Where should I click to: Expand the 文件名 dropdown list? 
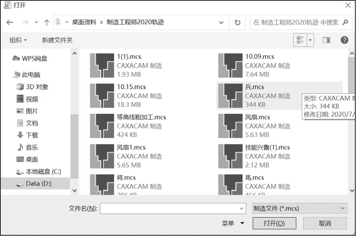click(242, 208)
